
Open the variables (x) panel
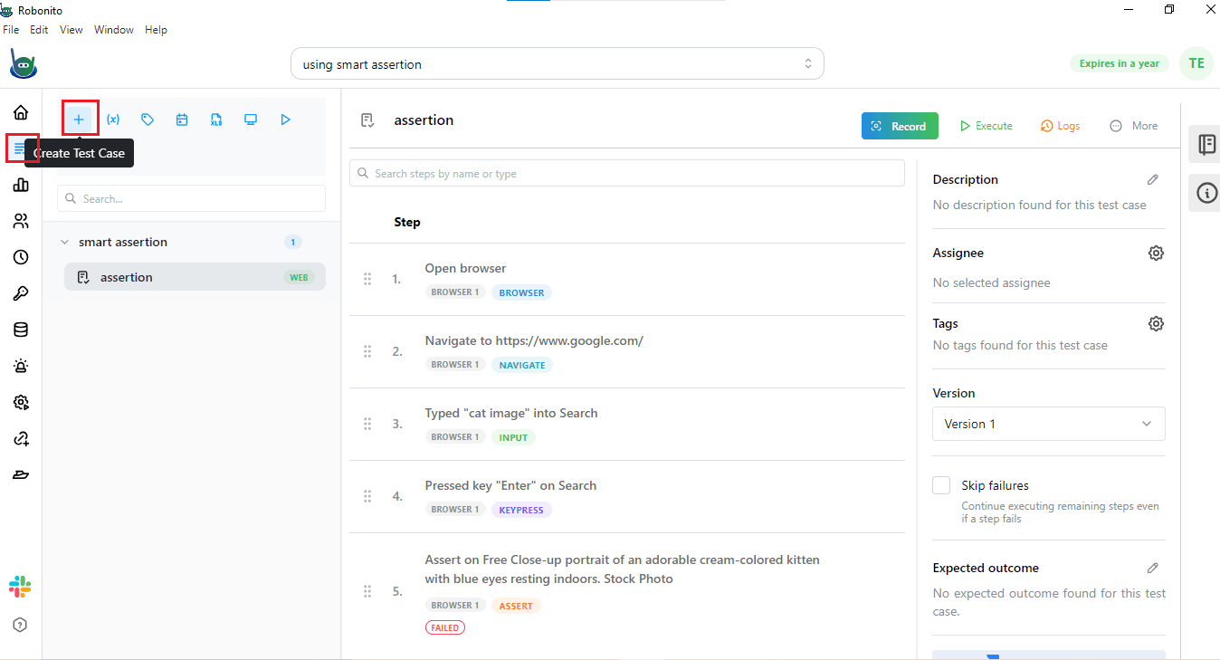click(113, 119)
